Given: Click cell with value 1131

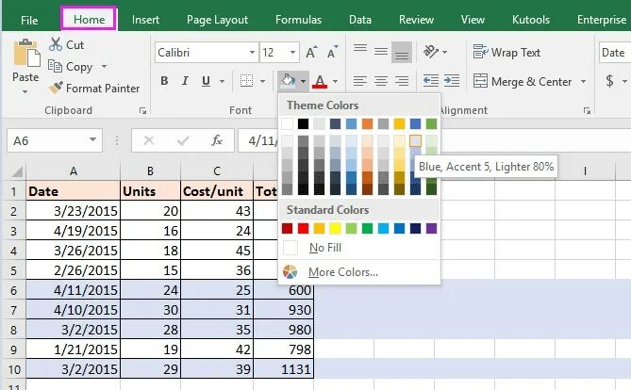Looking at the screenshot, I should 283,369.
